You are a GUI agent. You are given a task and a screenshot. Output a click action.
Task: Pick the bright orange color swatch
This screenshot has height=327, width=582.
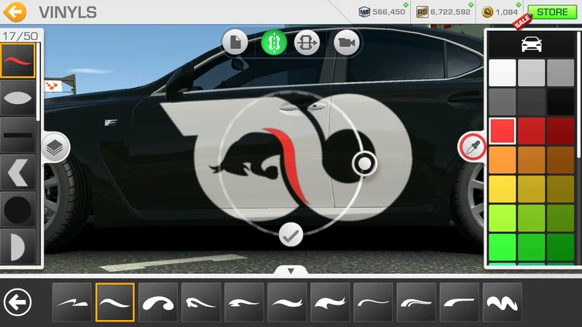point(502,159)
